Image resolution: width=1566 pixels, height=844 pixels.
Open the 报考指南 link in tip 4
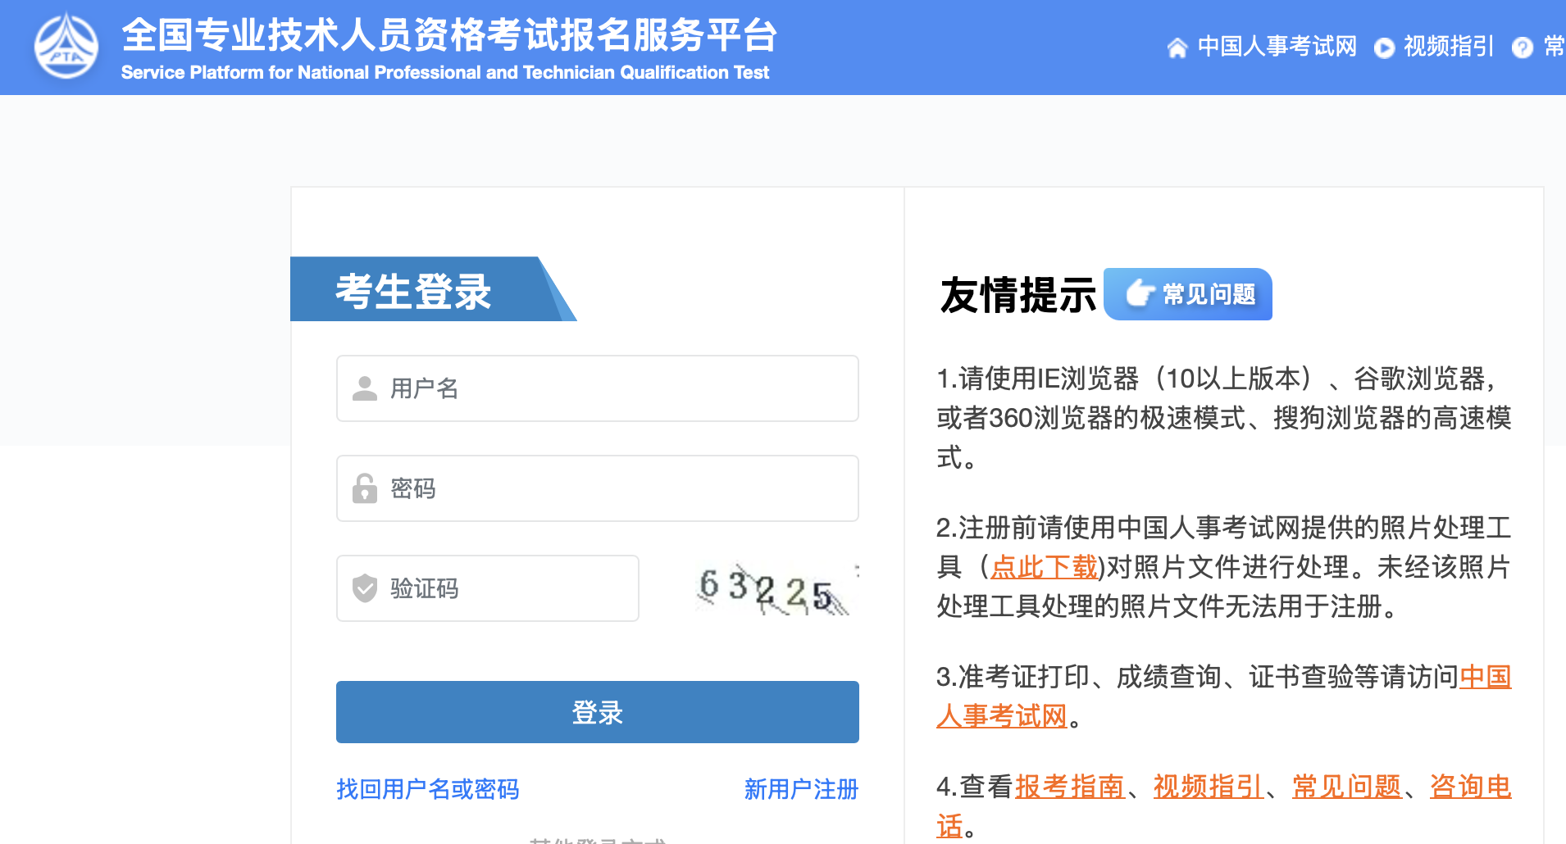click(x=1069, y=787)
